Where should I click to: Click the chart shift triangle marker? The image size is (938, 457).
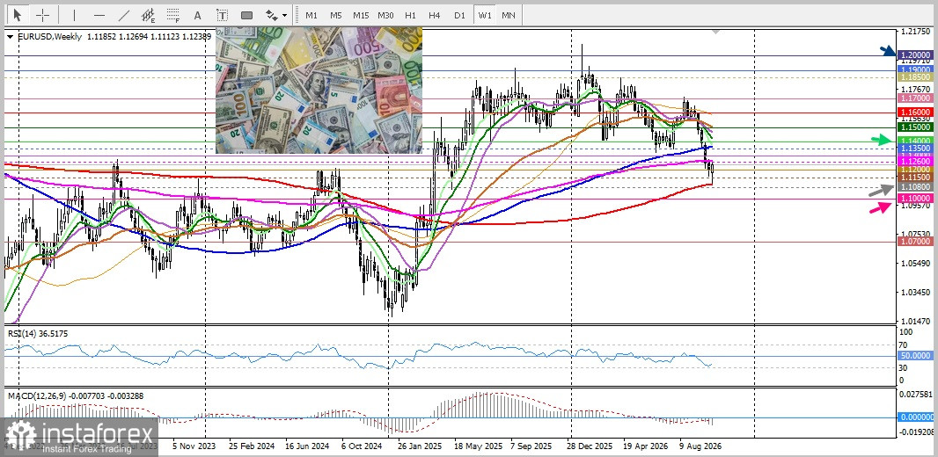point(715,31)
